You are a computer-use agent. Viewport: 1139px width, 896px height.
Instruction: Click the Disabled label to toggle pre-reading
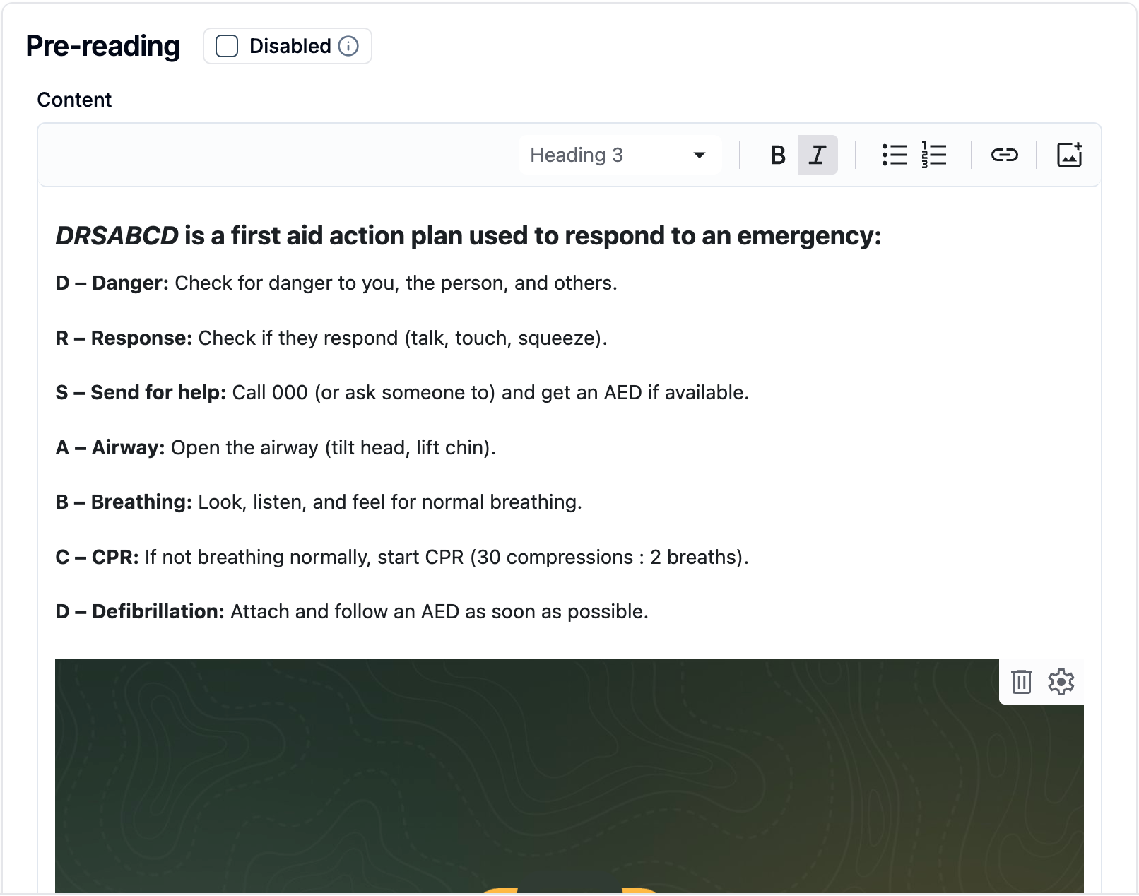tap(290, 46)
